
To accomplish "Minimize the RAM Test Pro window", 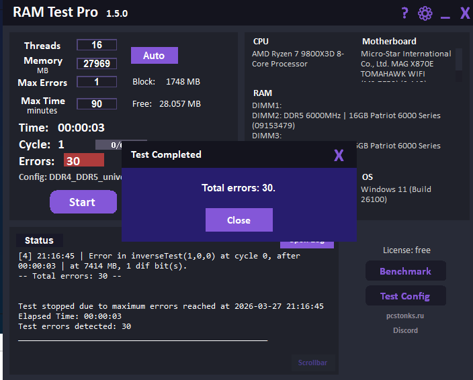I will tap(445, 17).
